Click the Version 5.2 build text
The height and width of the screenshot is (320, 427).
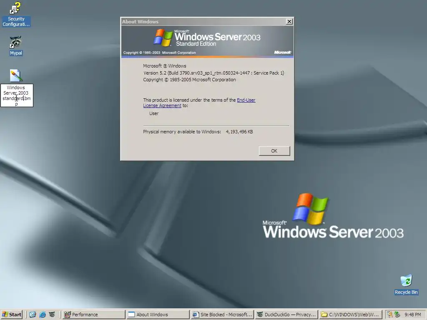point(214,73)
